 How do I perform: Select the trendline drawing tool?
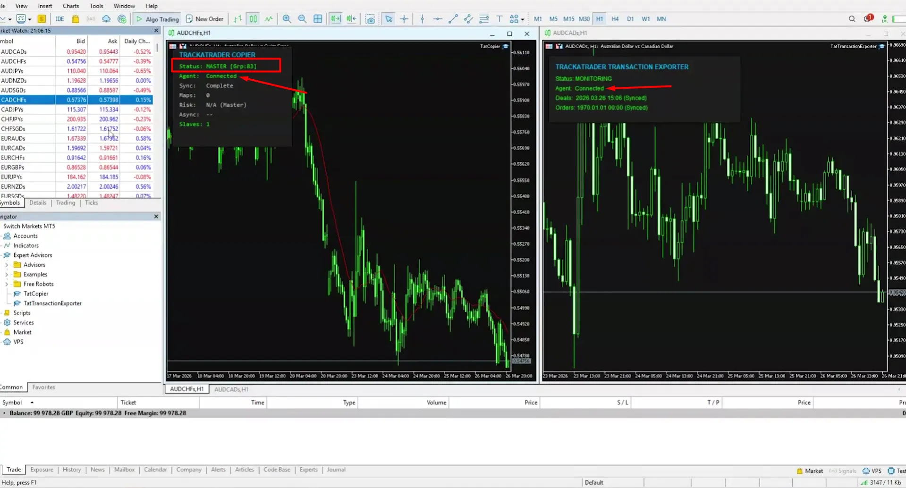click(453, 19)
